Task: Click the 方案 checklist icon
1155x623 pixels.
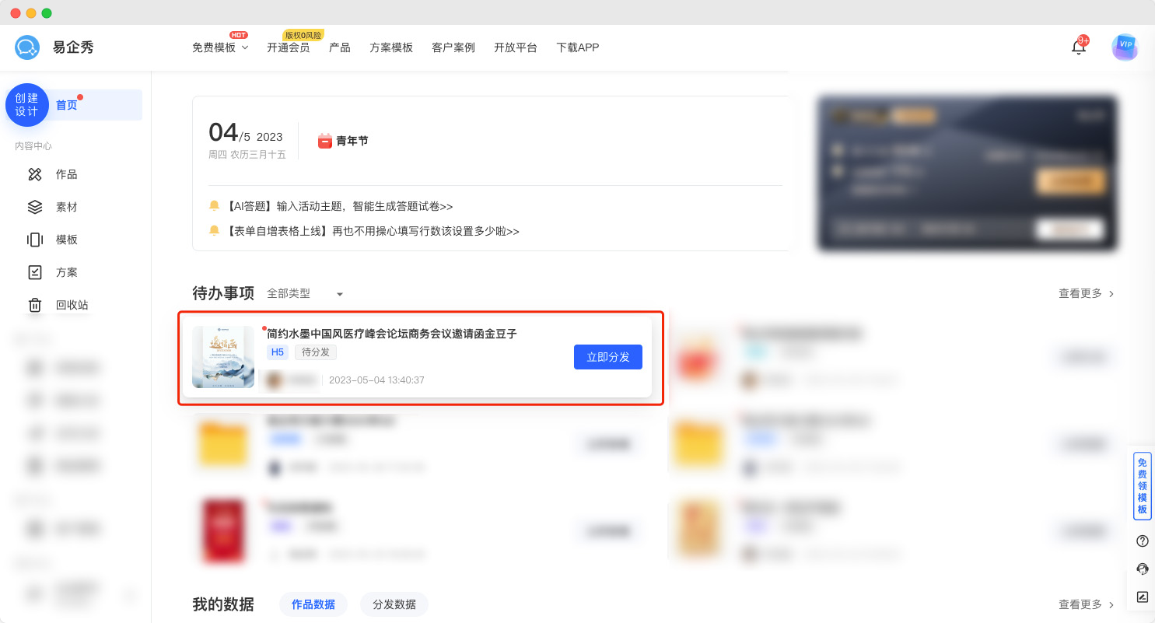Action: tap(35, 272)
